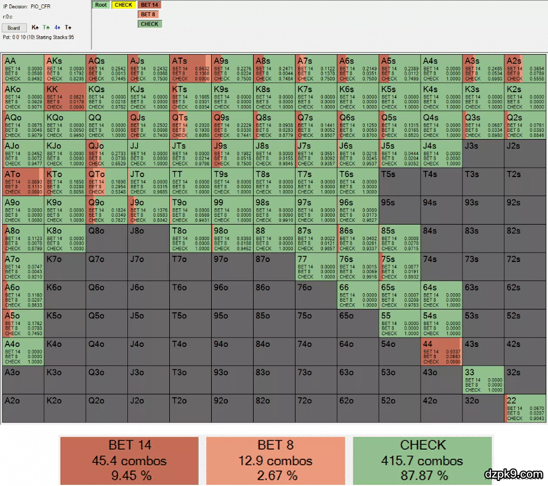Click the King of spades board card
The image size is (548, 486).
click(35, 27)
